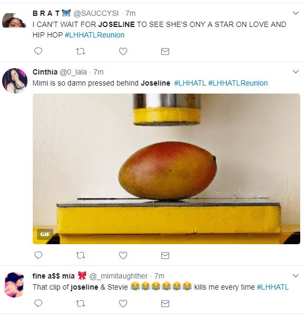Open options chevron on fine a$$ mia's tweet
Screen dimensions: 305x315
295,276
